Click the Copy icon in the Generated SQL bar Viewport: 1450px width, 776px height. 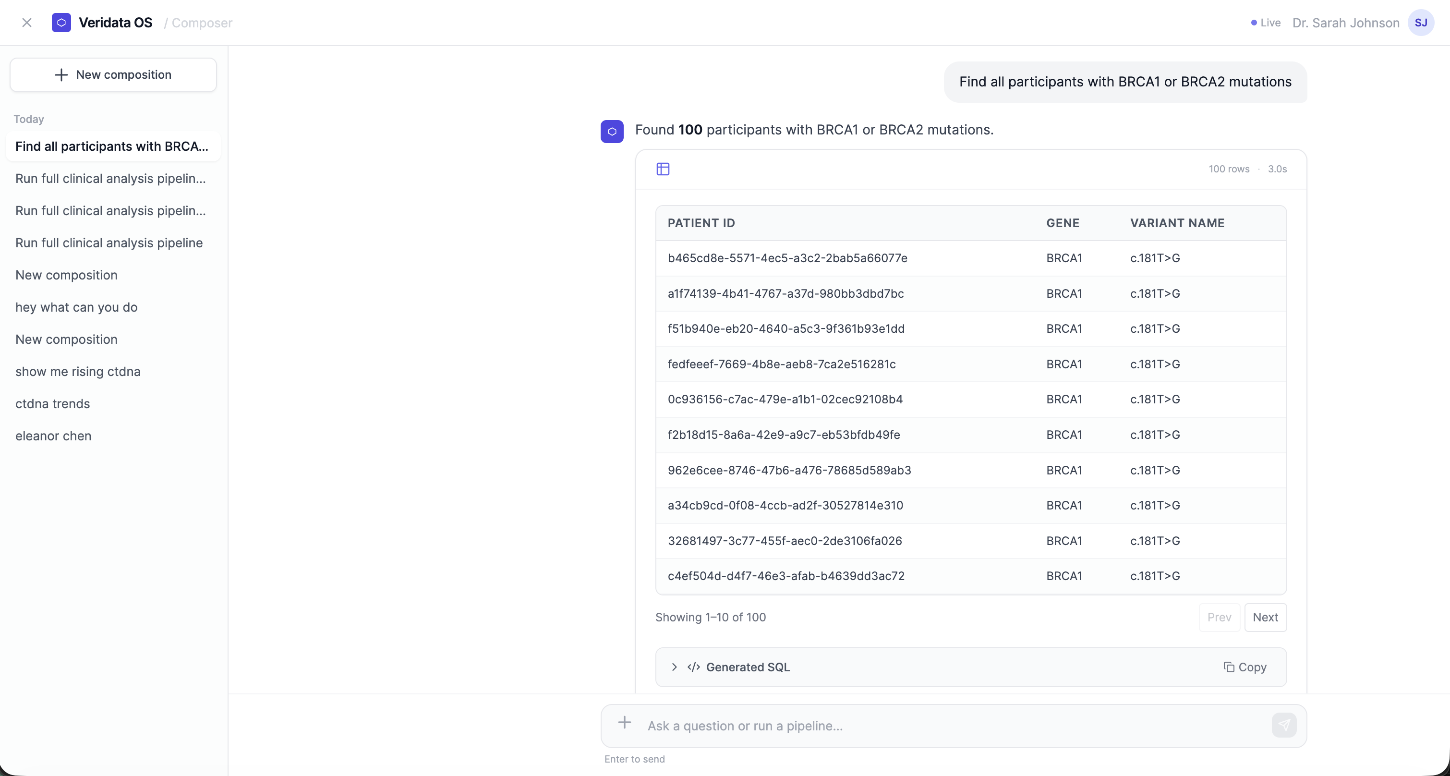(x=1229, y=667)
